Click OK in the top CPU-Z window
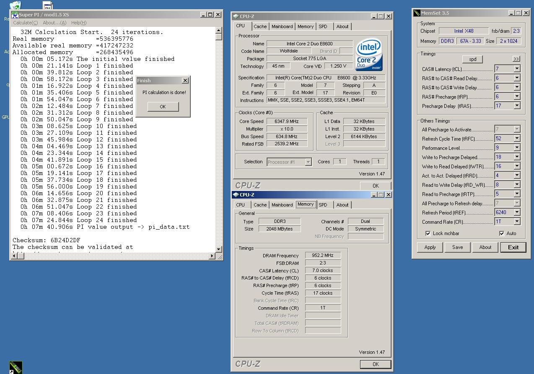Image resolution: width=534 pixels, height=374 pixels. (375, 186)
